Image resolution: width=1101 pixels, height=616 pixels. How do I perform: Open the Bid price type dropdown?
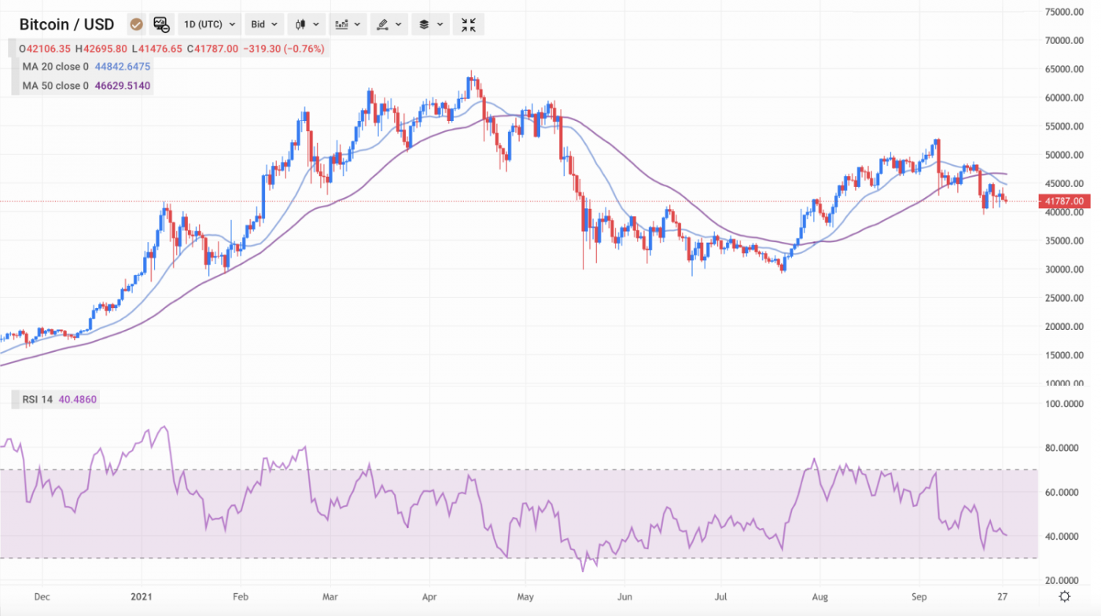point(263,24)
